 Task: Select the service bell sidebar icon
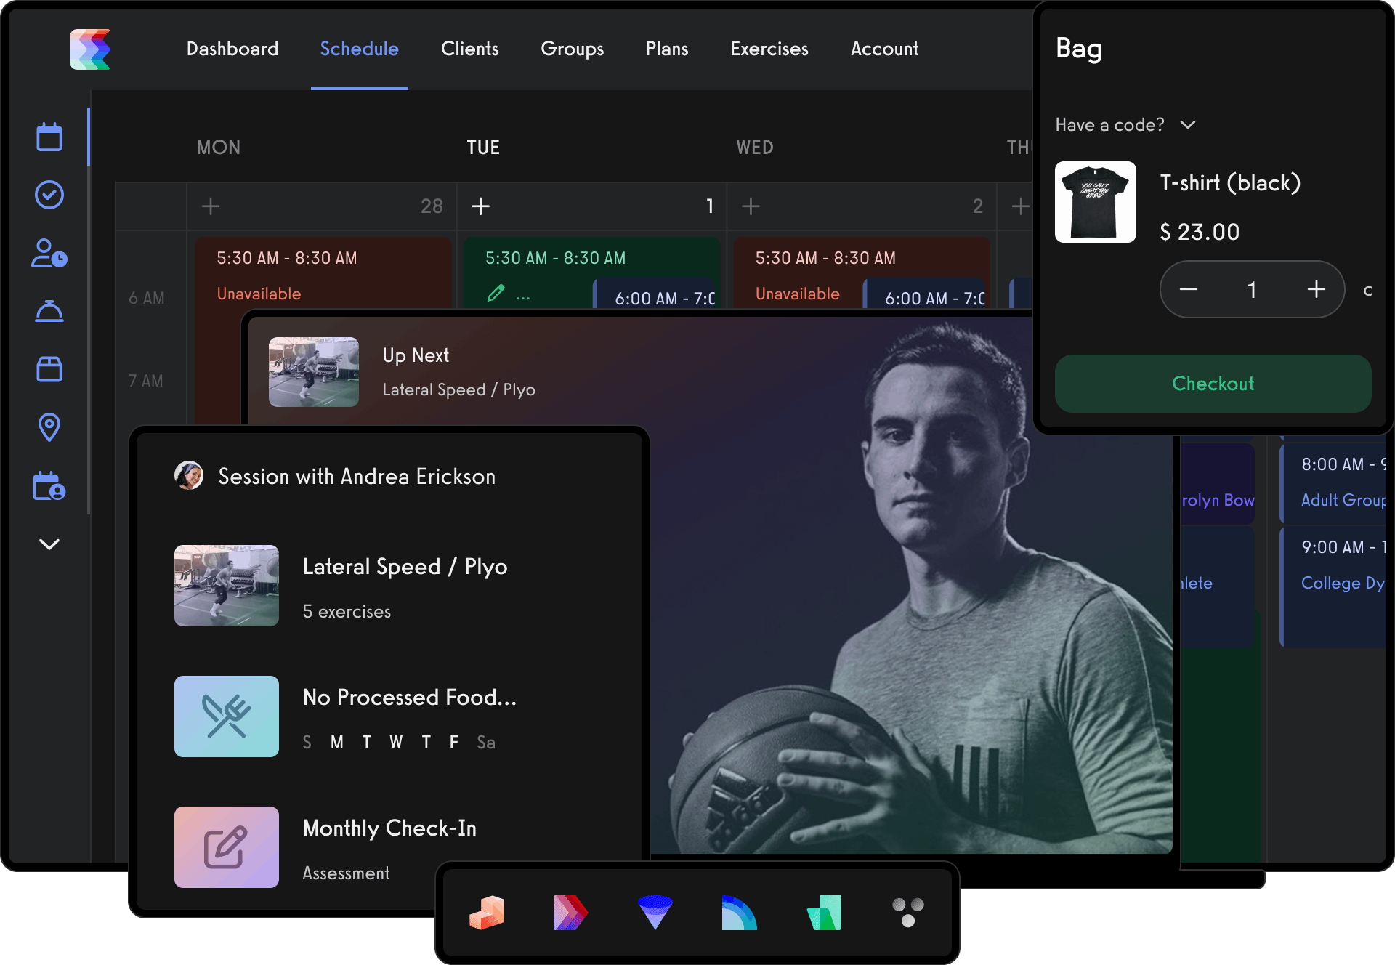point(49,311)
